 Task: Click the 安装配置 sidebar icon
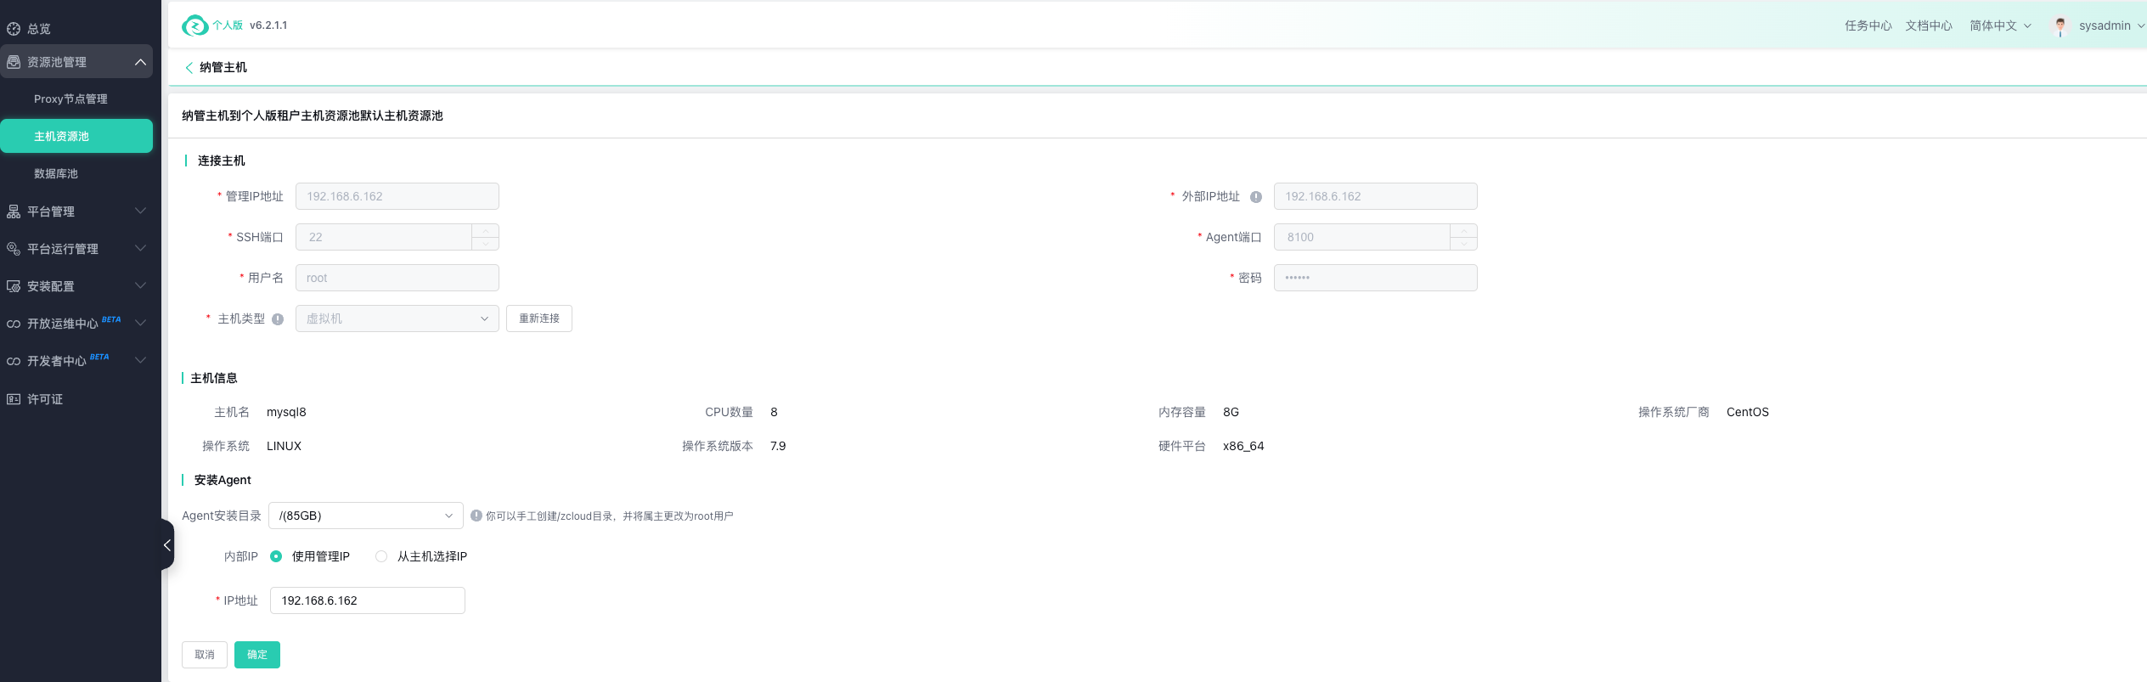14,286
